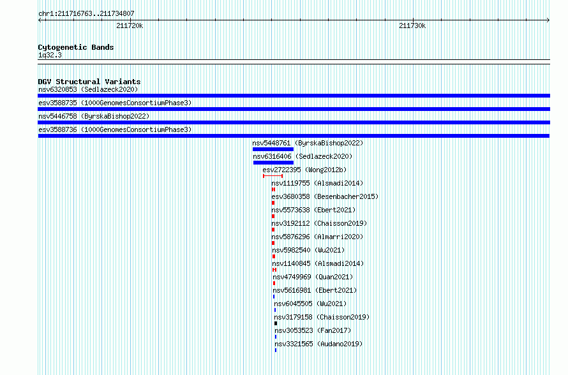This screenshot has height=375, width=568.
Task: Click the red square under nsv3192112
Action: click(x=273, y=230)
